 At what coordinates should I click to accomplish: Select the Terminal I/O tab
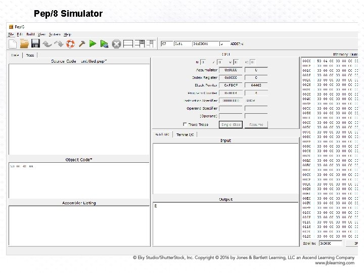185,134
